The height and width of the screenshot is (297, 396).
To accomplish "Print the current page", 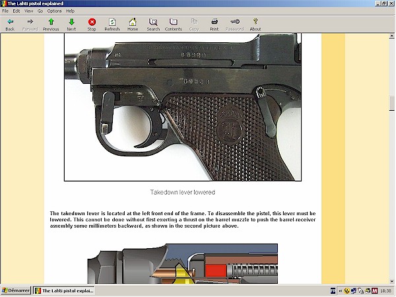I will coord(214,24).
